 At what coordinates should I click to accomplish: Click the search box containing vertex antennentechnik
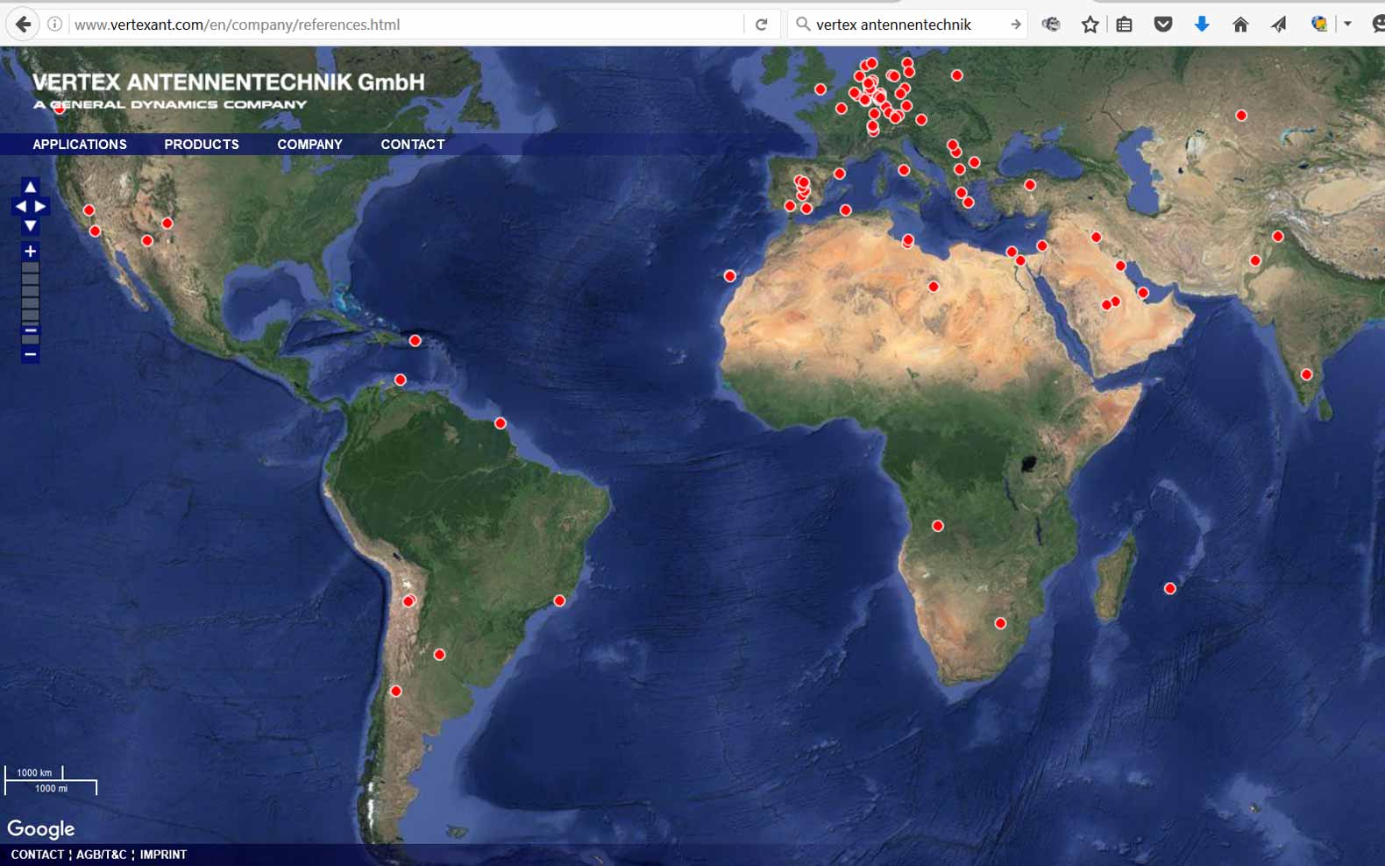pyautogui.click(x=903, y=25)
